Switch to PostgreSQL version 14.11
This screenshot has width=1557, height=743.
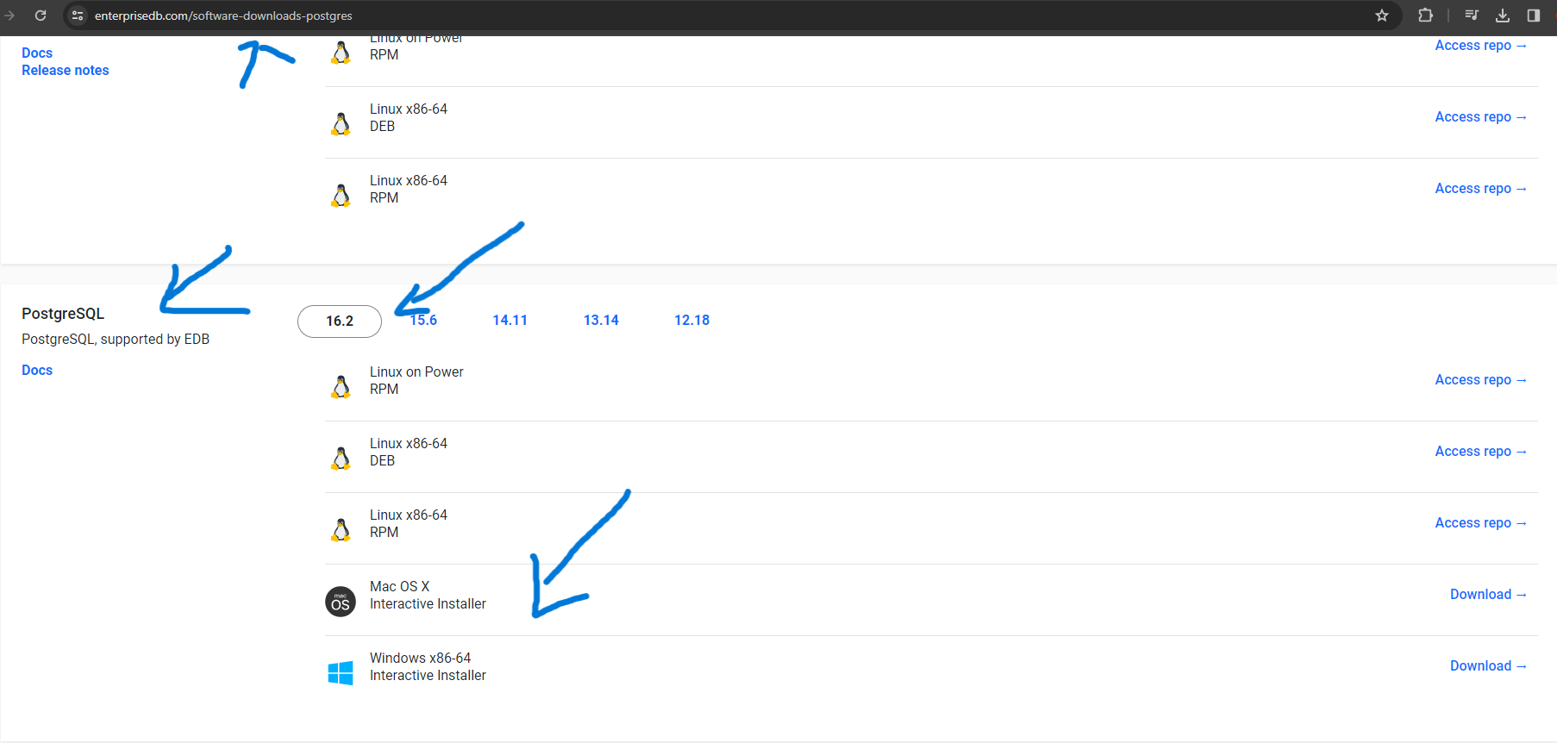510,321
